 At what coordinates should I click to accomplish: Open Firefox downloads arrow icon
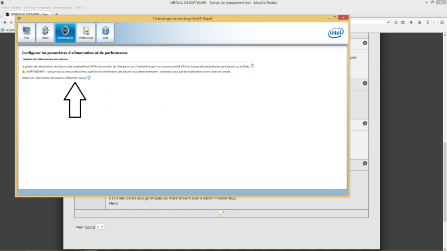(x=411, y=22)
